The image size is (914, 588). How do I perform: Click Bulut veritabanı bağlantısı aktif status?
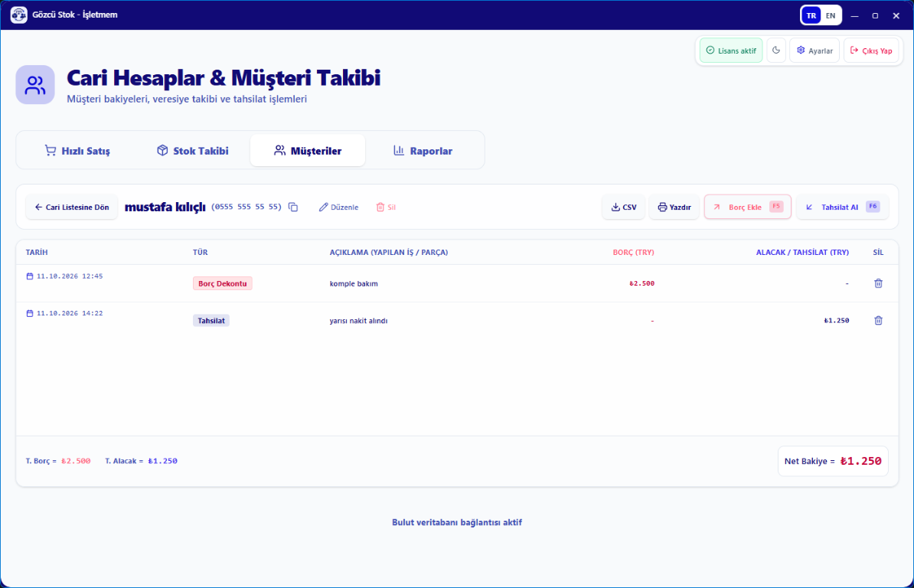point(457,522)
